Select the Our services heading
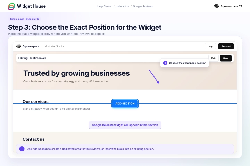The width and height of the screenshot is (250, 166). [x=35, y=102]
